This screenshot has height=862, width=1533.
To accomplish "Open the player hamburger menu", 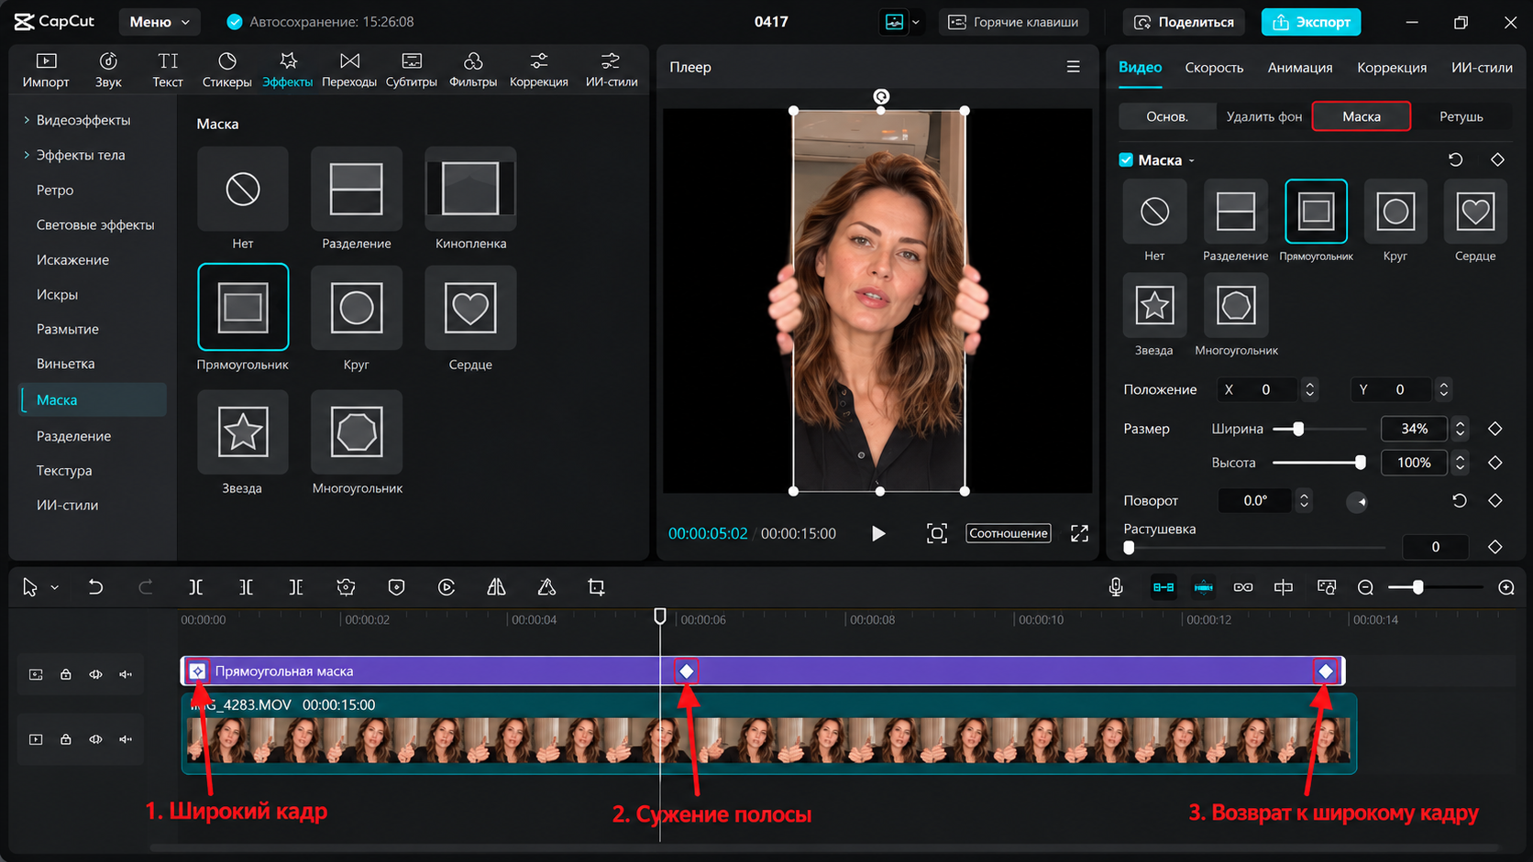I will (1073, 67).
